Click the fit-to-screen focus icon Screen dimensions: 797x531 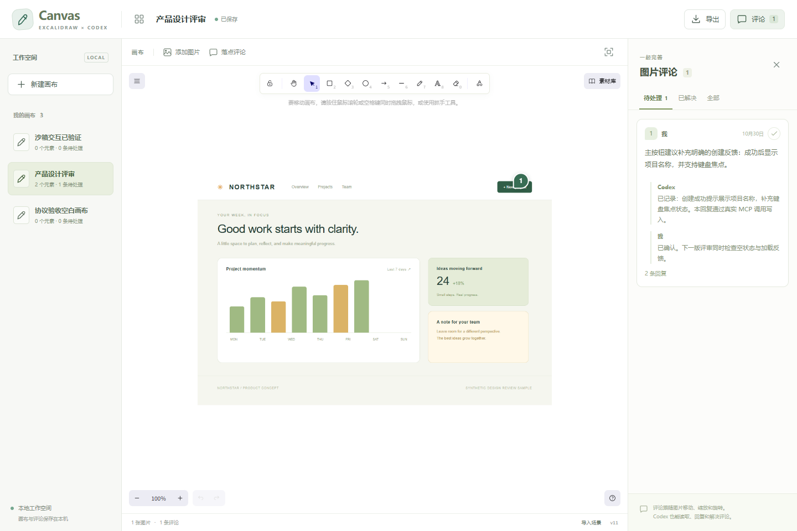click(609, 52)
